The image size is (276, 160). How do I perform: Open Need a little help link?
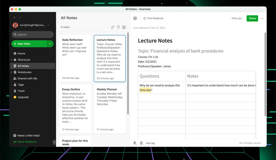tap(29, 136)
